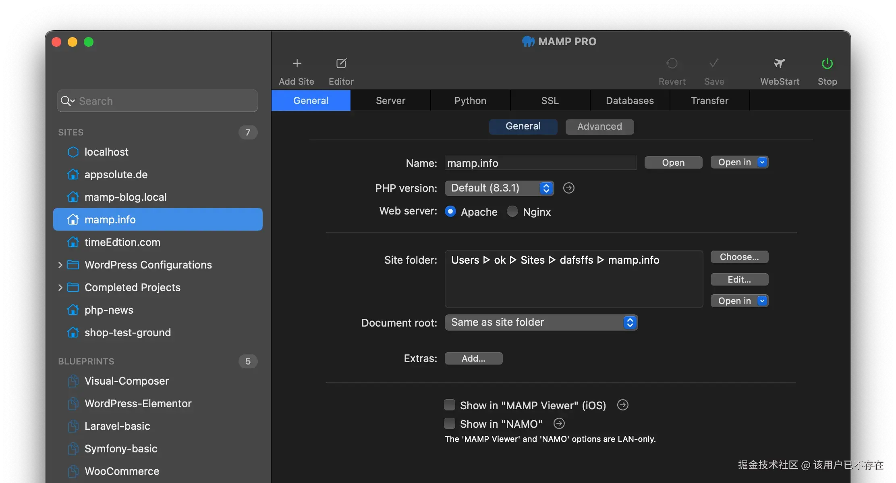Launch WebStart airplane icon
This screenshot has width=896, height=483.
pyautogui.click(x=780, y=63)
